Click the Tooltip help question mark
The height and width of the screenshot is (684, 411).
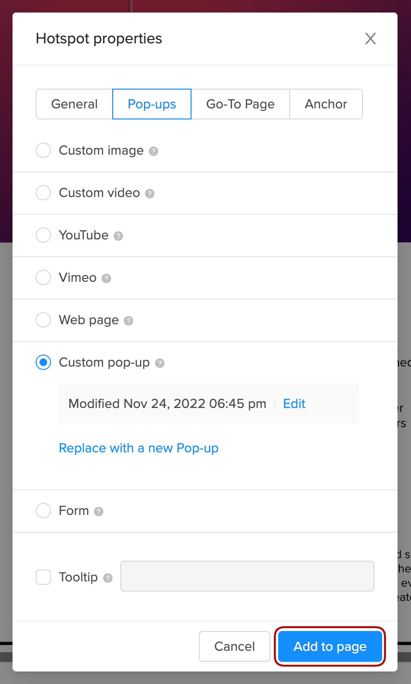(108, 578)
